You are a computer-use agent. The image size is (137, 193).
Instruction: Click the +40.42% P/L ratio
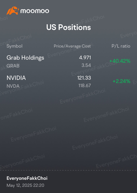click(120, 61)
